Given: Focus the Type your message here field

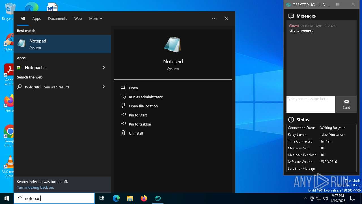Looking at the screenshot, I should coord(311,104).
